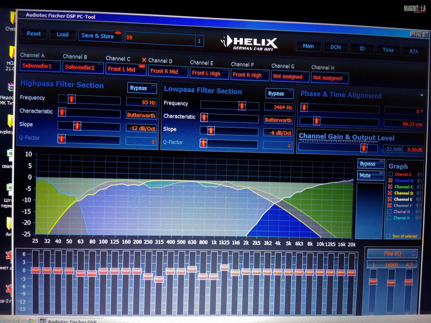Solo speaker icon beside Channel A in Graph
This screenshot has height=323, width=431.
(419, 175)
